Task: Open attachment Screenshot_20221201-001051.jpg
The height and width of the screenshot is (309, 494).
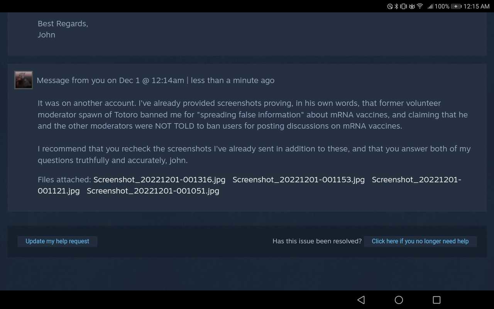Action: coord(153,191)
